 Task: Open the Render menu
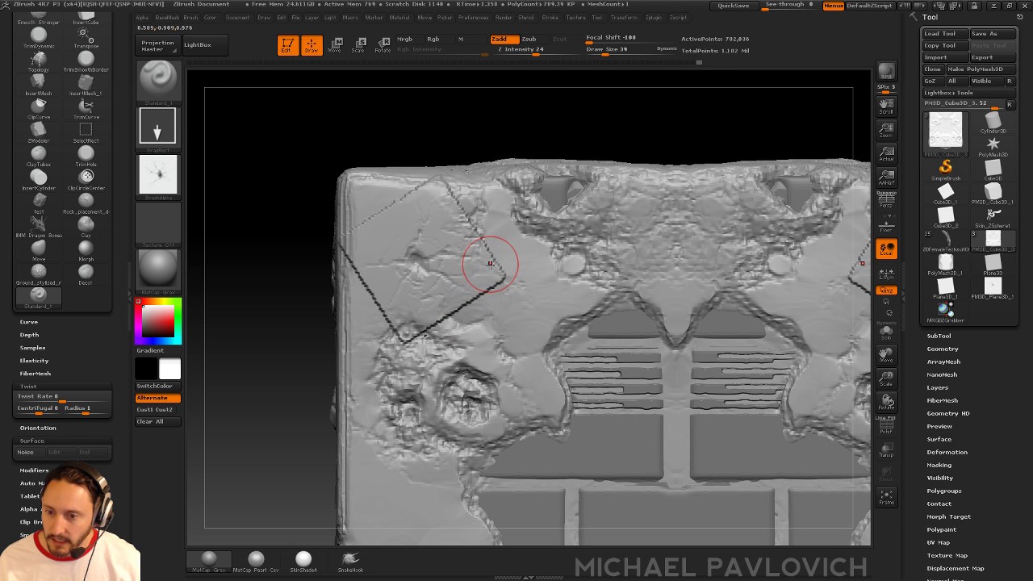tap(504, 17)
